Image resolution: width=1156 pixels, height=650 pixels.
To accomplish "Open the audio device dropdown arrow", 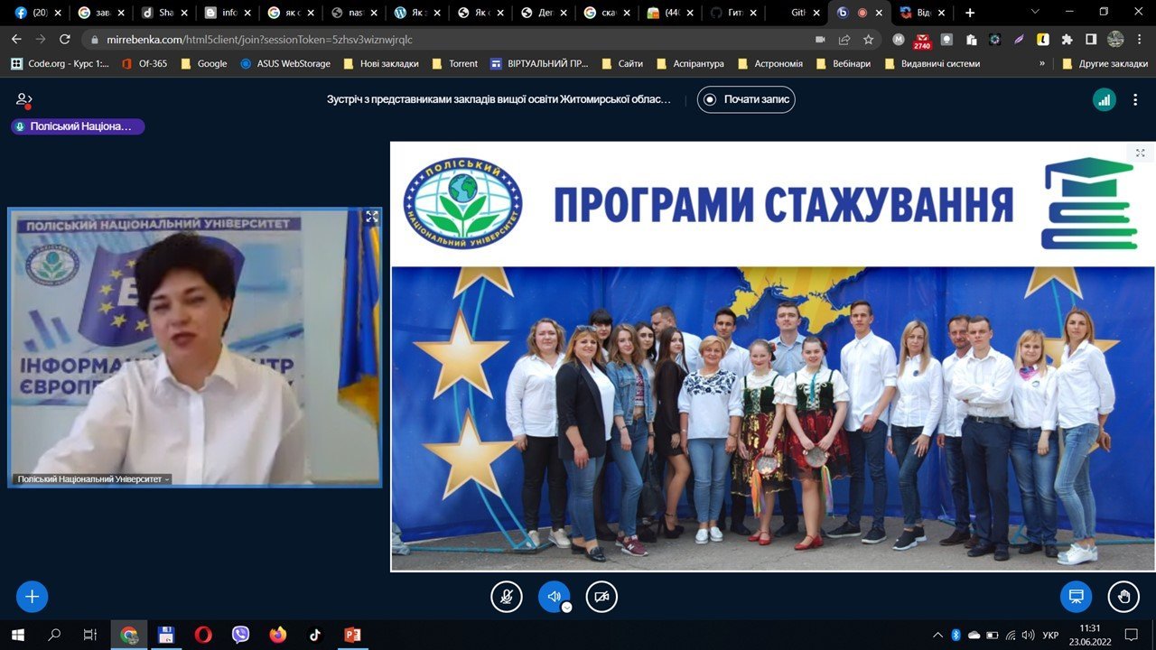I will click(x=567, y=608).
